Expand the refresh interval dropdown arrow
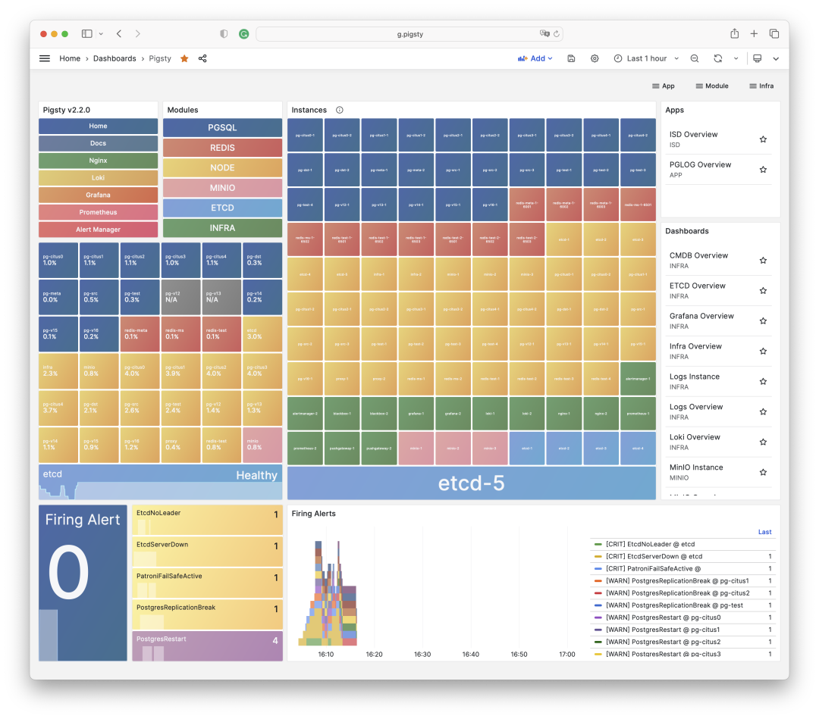Viewport: 819px width, 719px height. point(736,58)
